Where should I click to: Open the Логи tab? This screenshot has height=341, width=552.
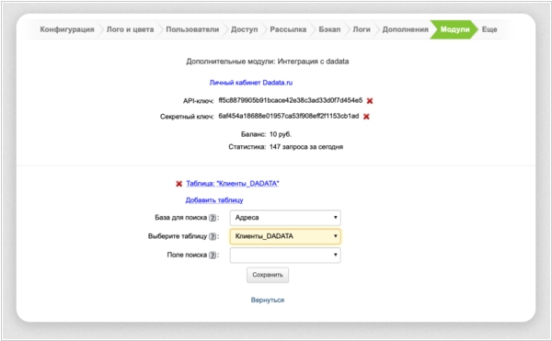(362, 29)
